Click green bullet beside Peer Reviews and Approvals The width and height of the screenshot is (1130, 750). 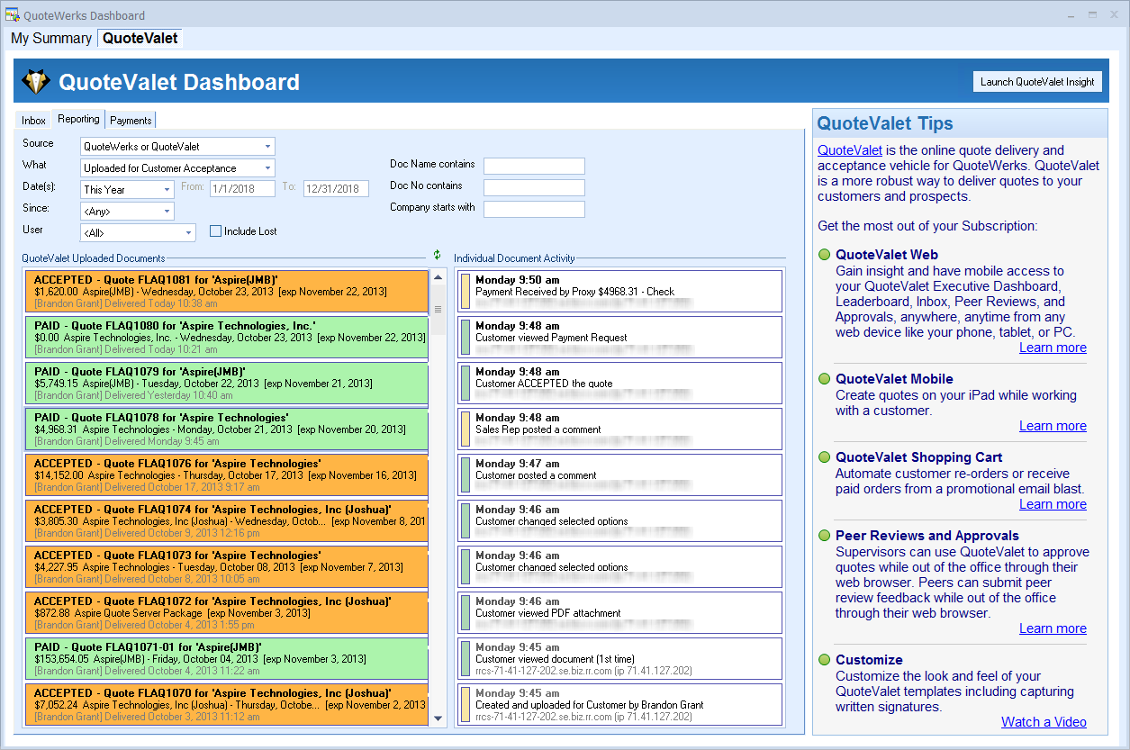(x=824, y=536)
